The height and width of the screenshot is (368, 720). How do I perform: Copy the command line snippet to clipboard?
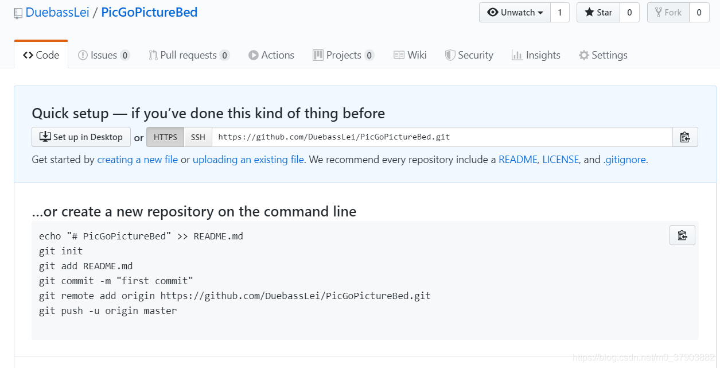(682, 235)
